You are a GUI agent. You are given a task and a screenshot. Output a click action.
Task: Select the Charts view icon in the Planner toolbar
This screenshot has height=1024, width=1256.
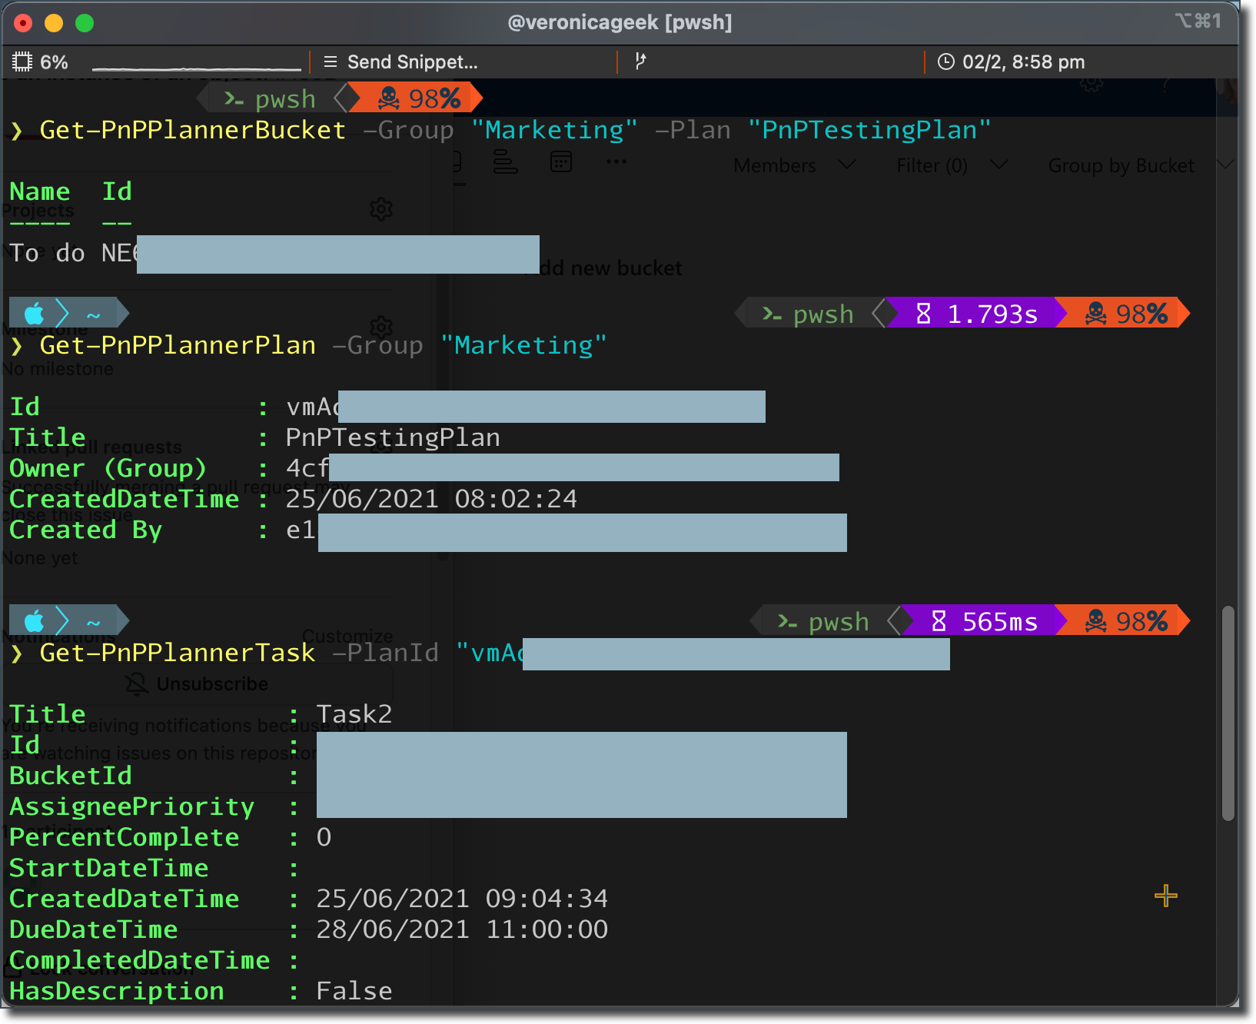(506, 163)
